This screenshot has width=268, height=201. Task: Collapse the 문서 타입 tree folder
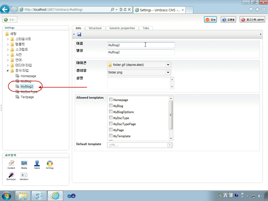pyautogui.click(x=8, y=70)
